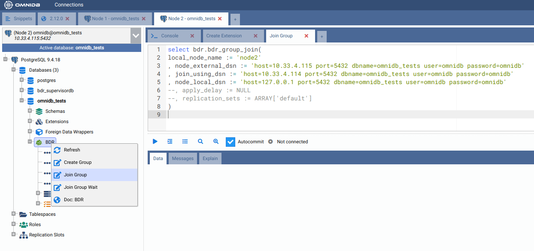Click the explain analyze magnifier-plus icon

216,141
